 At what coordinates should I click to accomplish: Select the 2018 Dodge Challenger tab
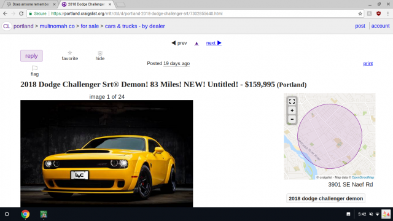coord(86,4)
